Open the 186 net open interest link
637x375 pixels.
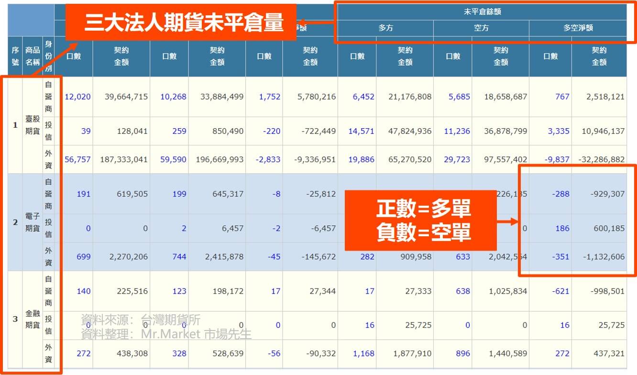pos(562,229)
